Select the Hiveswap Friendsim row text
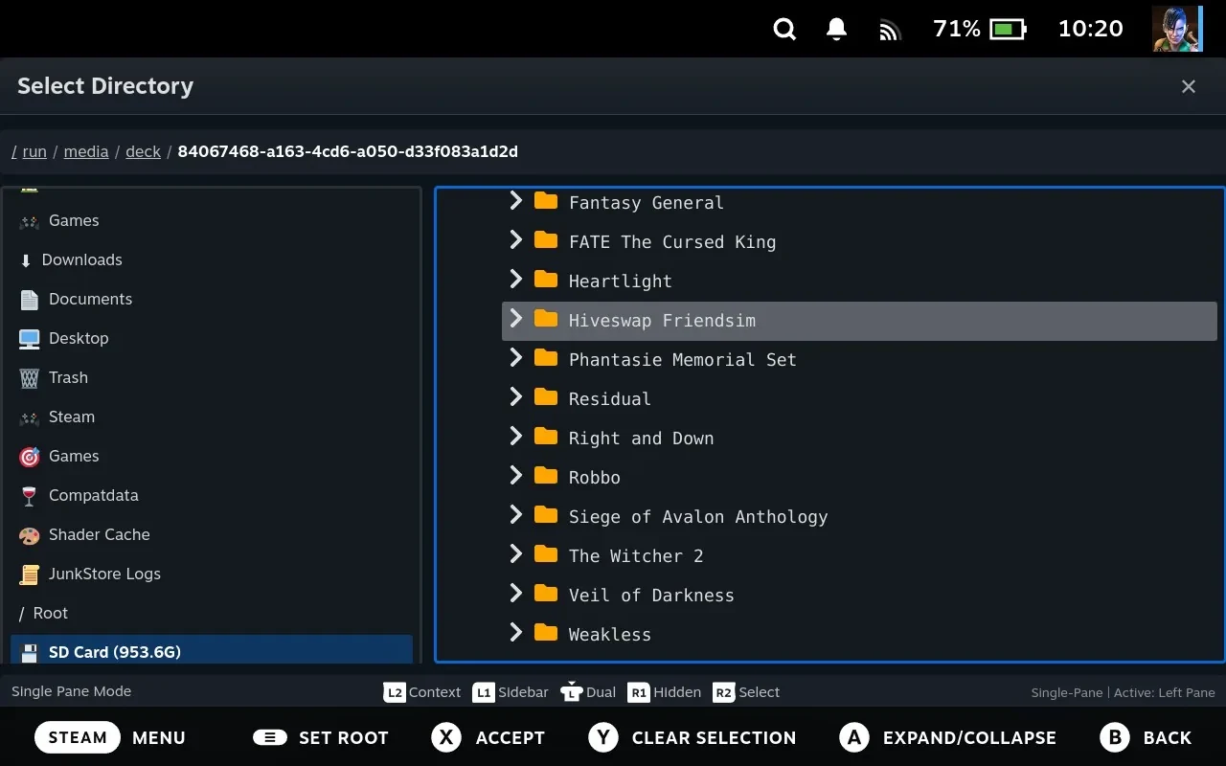 tap(662, 321)
